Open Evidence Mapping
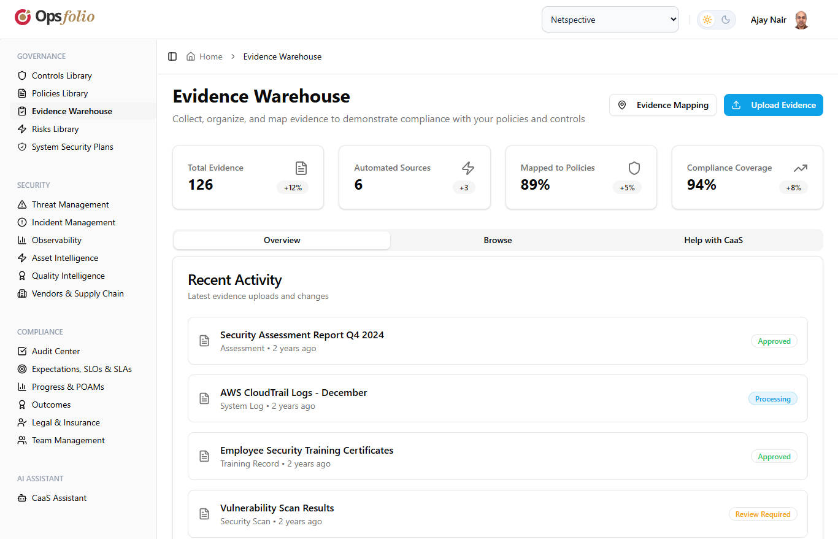This screenshot has height=539, width=838. 663,105
